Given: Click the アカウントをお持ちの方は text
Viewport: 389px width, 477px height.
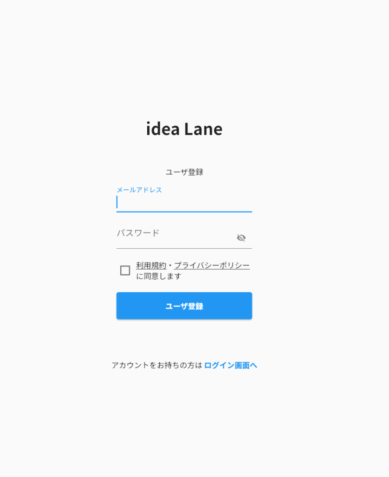Looking at the screenshot, I should tap(157, 365).
